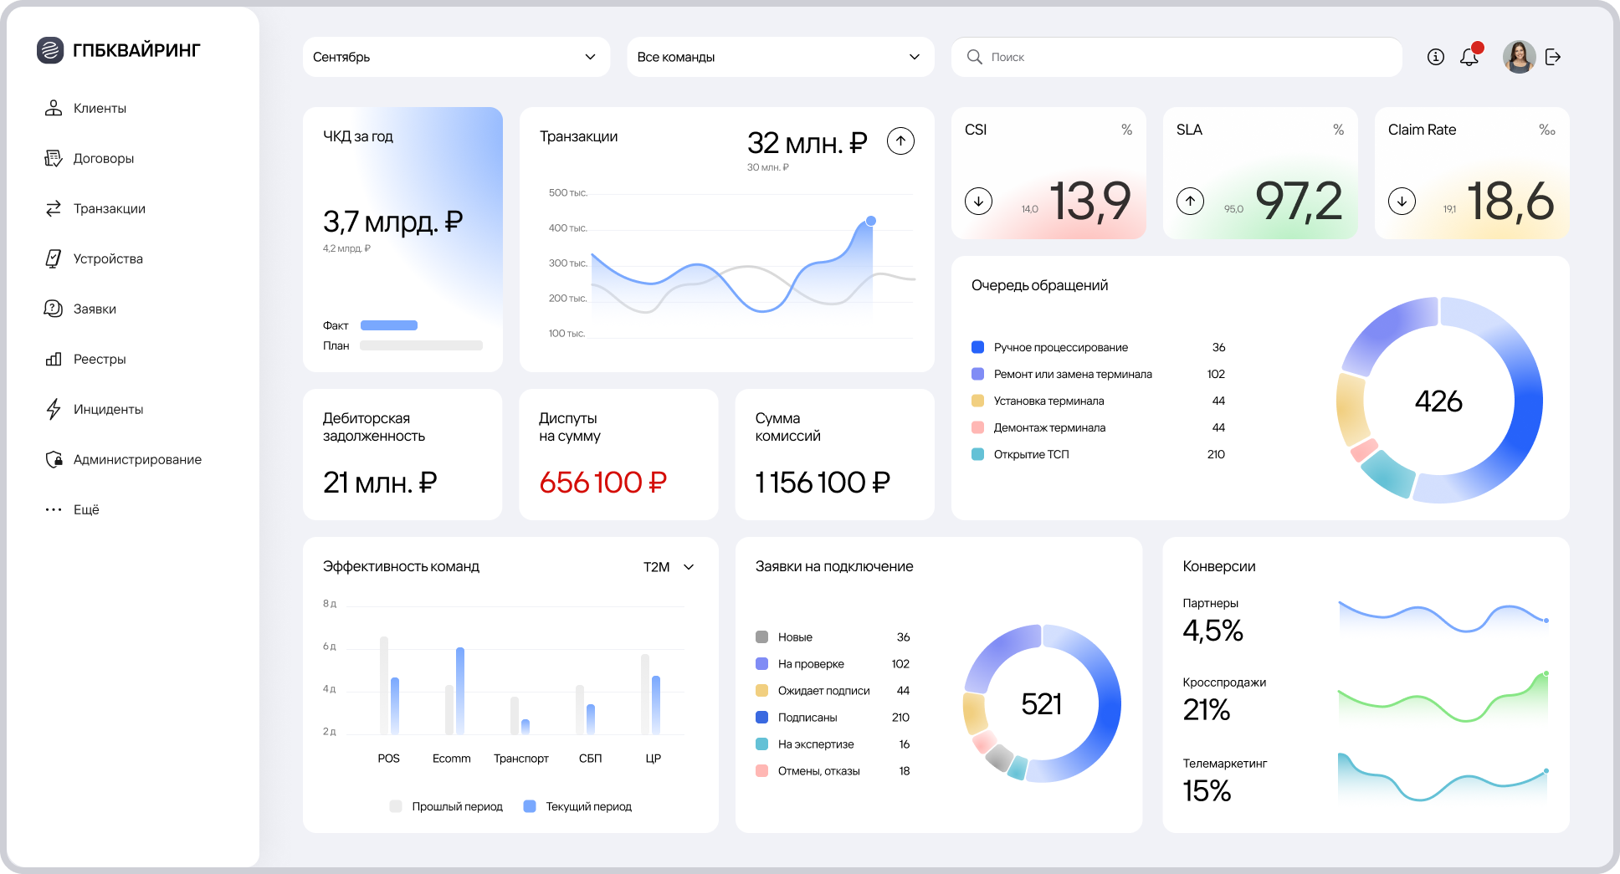Open the user profile avatar
Viewport: 1620px width, 874px height.
click(x=1519, y=57)
